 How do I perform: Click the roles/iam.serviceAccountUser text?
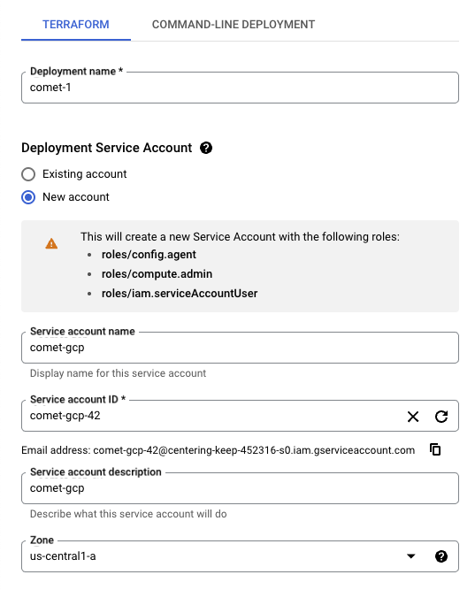coord(180,294)
